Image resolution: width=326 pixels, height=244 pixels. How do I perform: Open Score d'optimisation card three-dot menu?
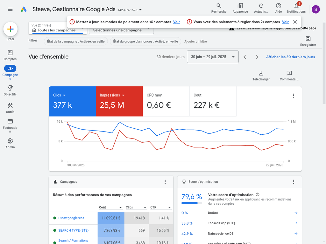pyautogui.click(x=293, y=182)
